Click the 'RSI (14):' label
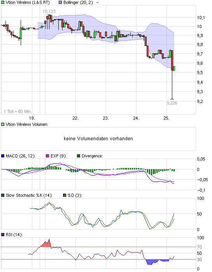Screen dimensions: 212x272 (x=14, y=235)
